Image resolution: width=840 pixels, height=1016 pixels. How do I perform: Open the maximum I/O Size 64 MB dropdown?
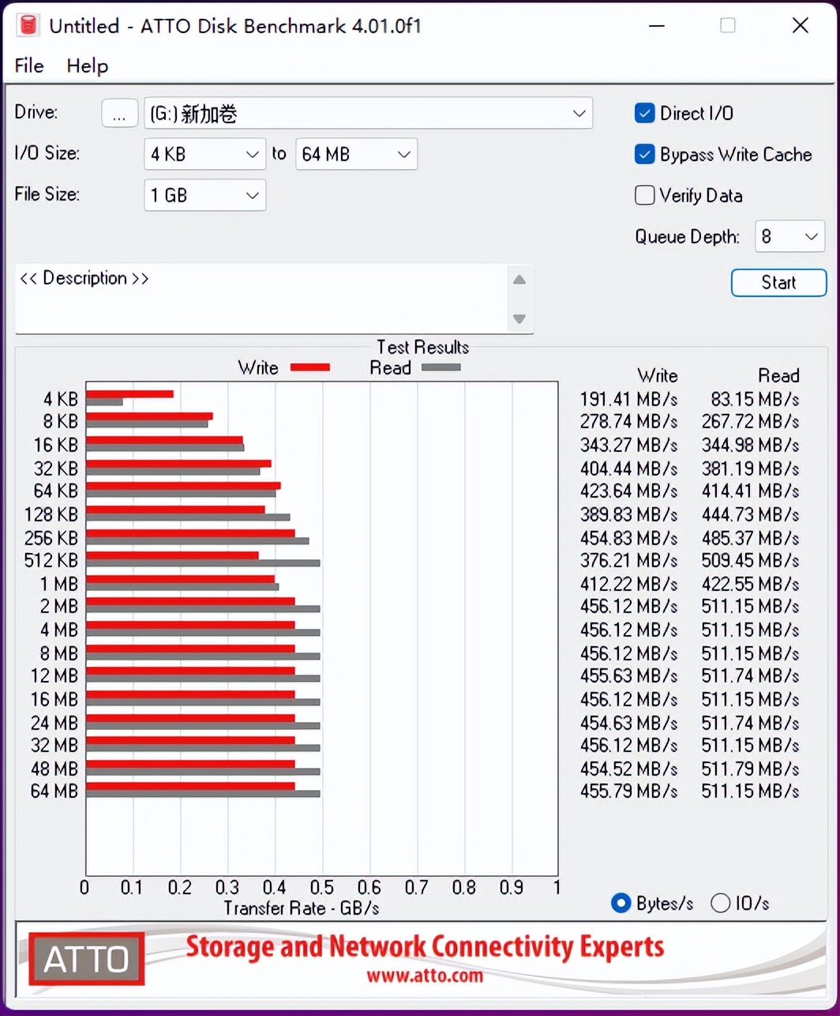click(356, 154)
